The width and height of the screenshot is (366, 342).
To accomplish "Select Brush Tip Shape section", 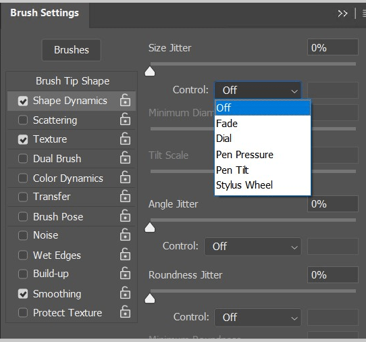I will 72,81.
